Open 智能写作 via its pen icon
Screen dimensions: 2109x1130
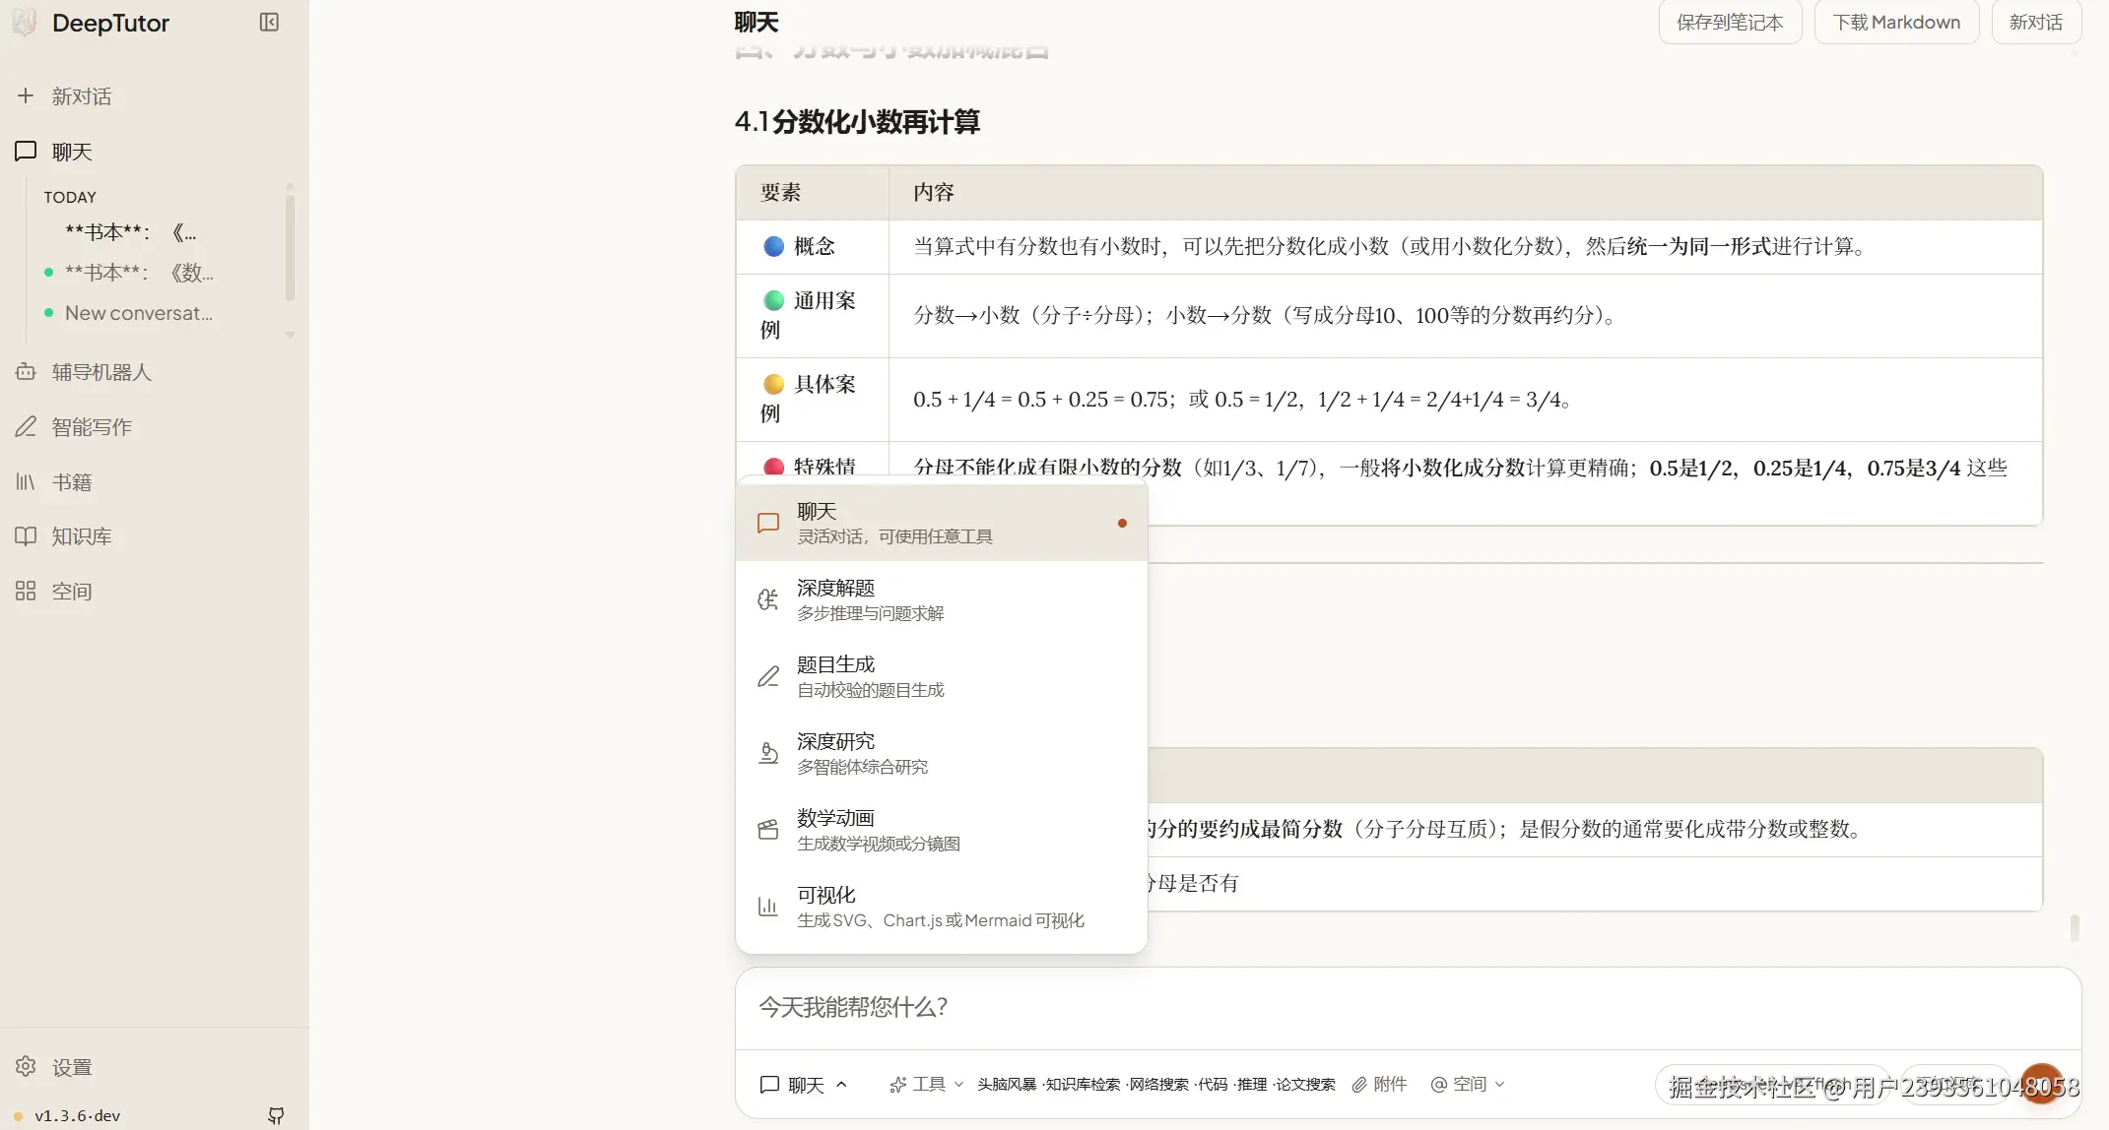point(26,426)
